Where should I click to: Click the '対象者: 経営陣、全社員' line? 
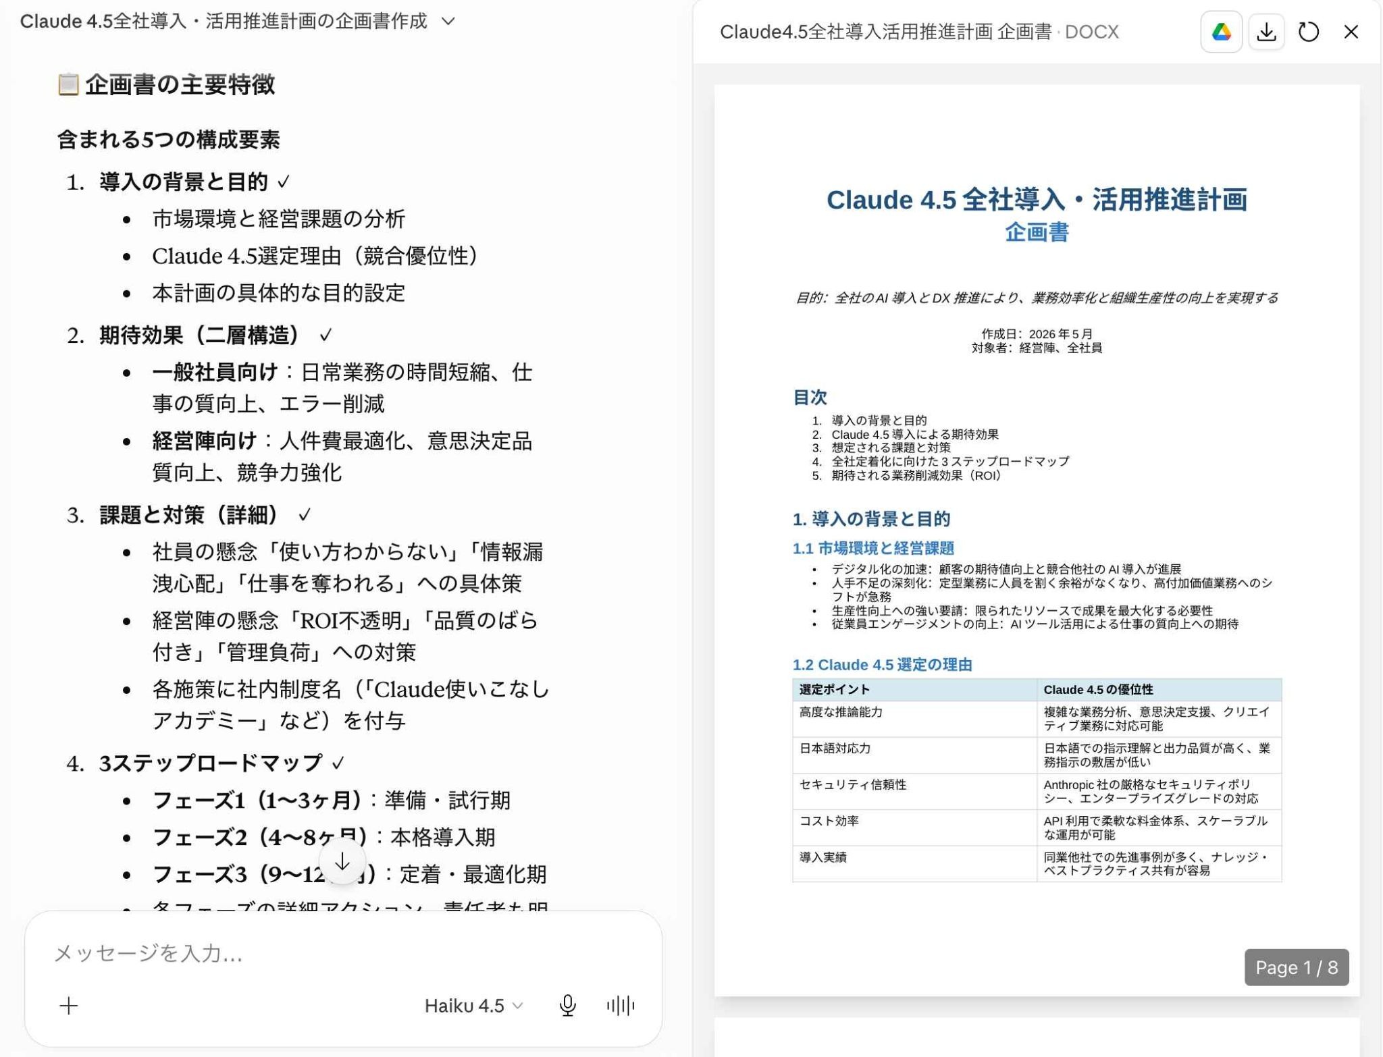point(1037,348)
